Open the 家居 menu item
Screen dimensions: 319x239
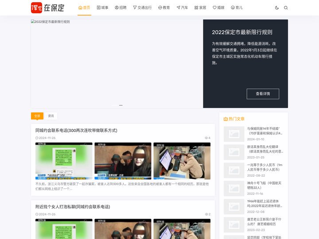200,8
